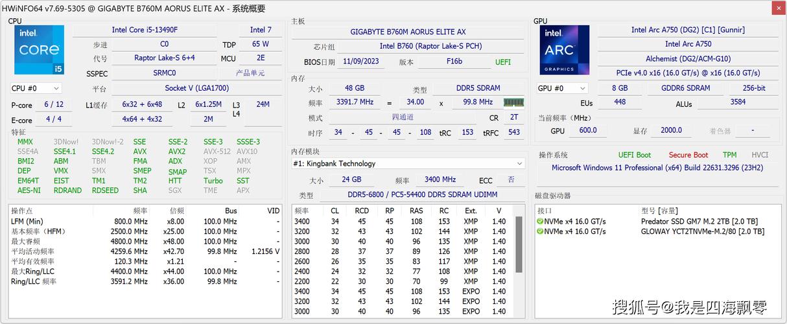Click the 平均活动频率 row label

tap(32, 251)
